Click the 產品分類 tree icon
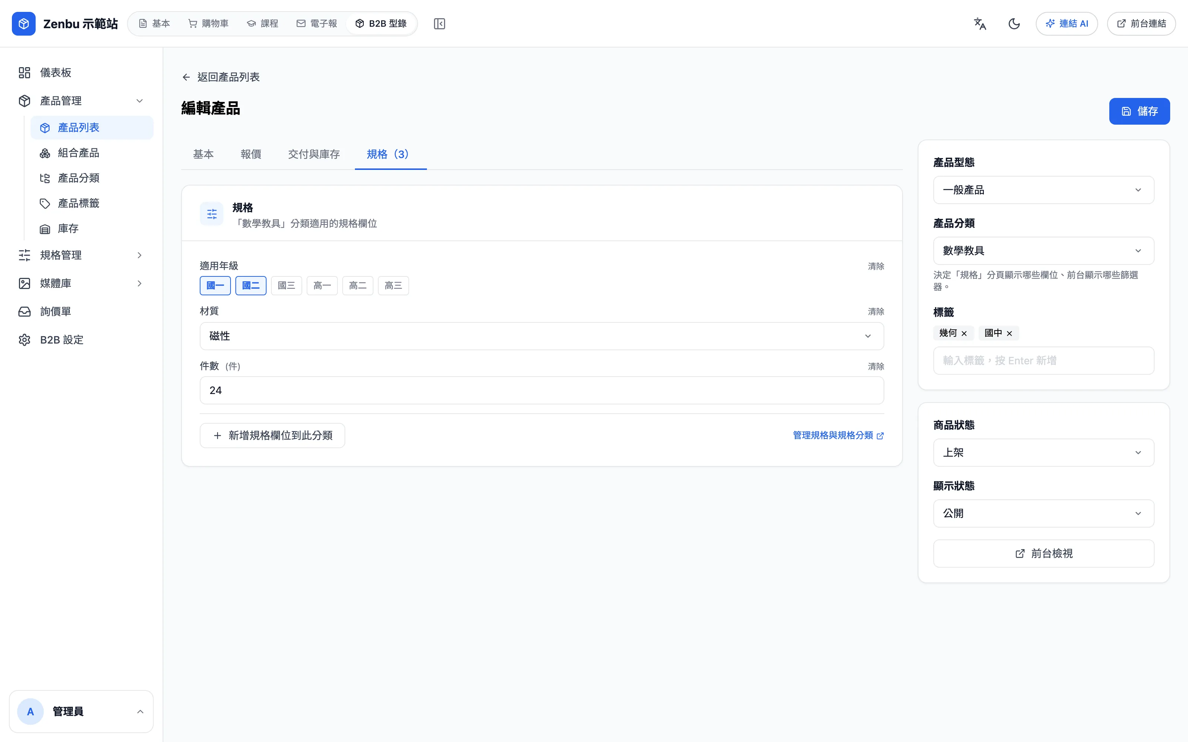Screen dimensions: 1188x742 click(45, 178)
